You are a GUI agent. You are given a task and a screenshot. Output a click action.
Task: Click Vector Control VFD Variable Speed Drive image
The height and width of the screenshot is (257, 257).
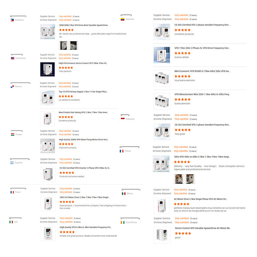[x=162, y=235]
